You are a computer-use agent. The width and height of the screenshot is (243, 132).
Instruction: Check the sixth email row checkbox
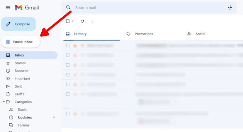tap(68, 94)
